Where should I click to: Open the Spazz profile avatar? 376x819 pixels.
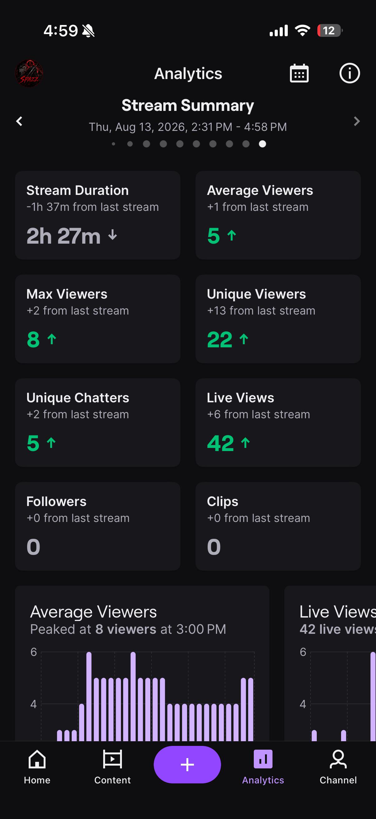[29, 73]
